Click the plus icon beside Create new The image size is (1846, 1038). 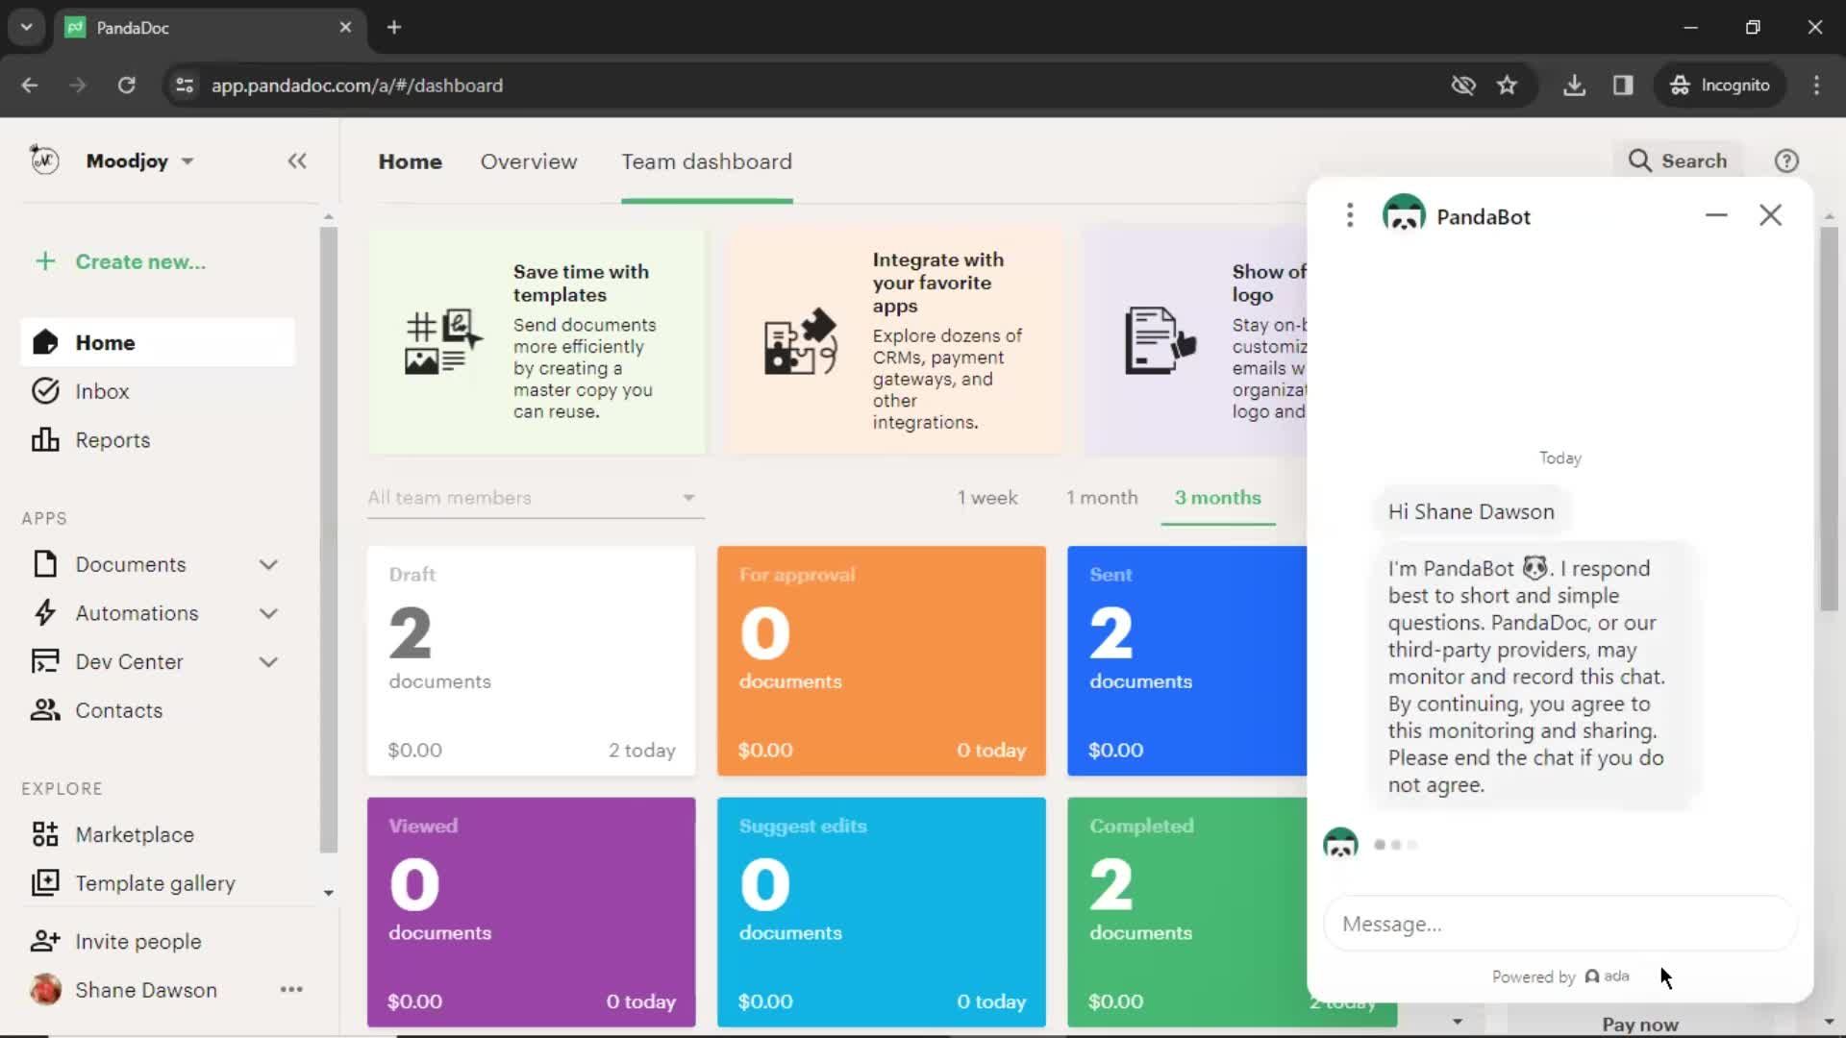point(45,261)
